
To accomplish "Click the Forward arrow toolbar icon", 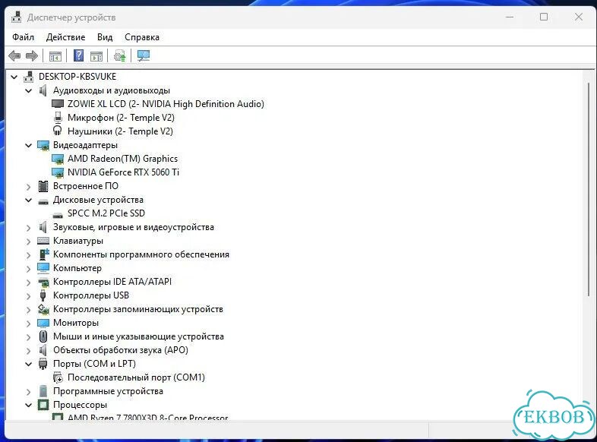I will [x=32, y=56].
